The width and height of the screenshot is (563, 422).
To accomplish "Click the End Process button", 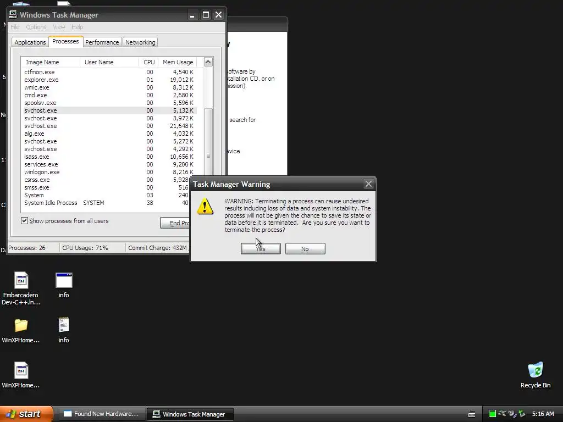I will (176, 223).
